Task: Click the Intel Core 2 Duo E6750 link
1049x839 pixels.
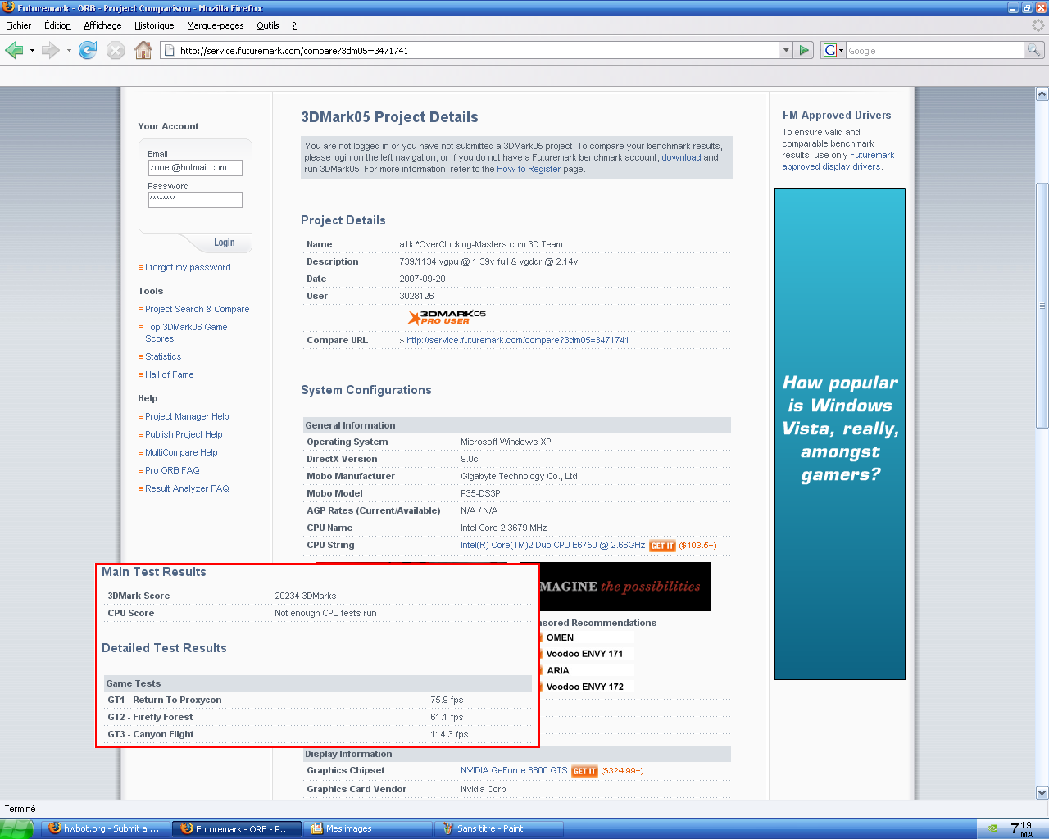Action: 552,545
